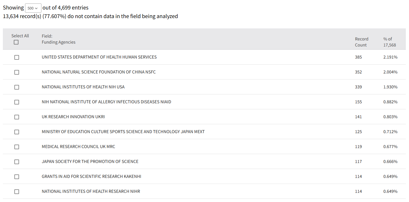Tick the Medical Research Council checkbox
Image resolution: width=409 pixels, height=202 pixels.
pyautogui.click(x=17, y=147)
